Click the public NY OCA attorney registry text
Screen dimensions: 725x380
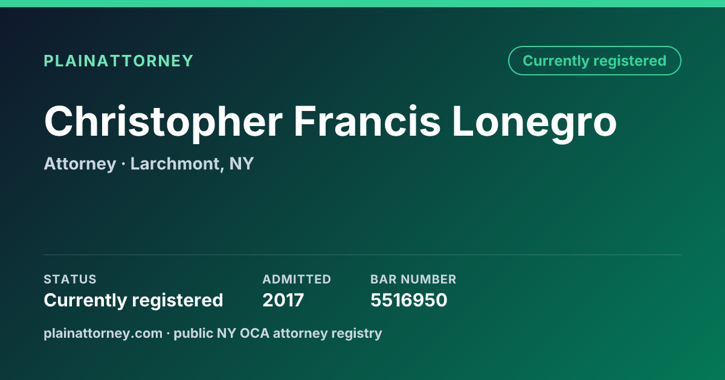pyautogui.click(x=278, y=334)
